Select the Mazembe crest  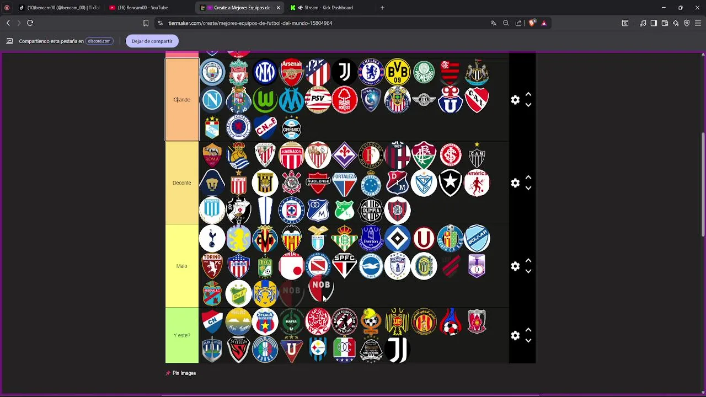tap(371, 350)
